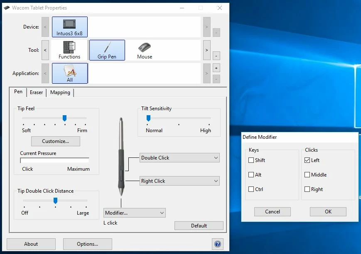Switch to the Eraser tab
Screen dimensions: 361x254
point(37,92)
